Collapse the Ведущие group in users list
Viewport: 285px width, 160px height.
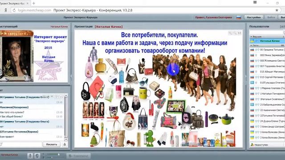coord(251,36)
